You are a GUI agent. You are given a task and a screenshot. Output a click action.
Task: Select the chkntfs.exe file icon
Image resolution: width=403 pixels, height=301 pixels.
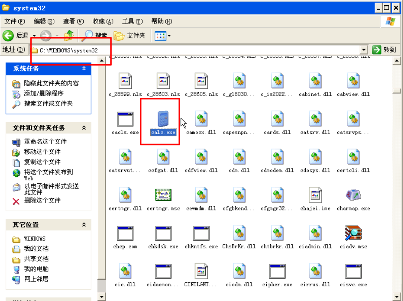pos(201,233)
